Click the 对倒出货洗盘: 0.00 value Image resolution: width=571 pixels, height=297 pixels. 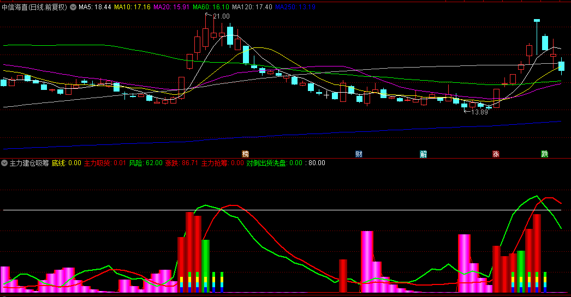point(274,163)
